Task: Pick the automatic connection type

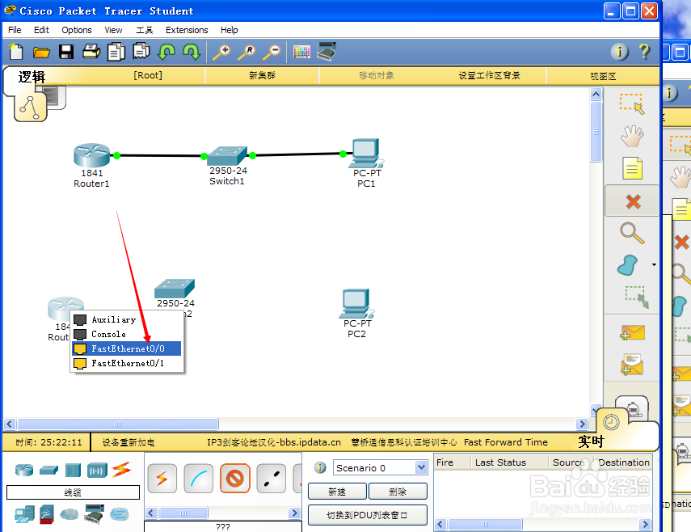Action: pyautogui.click(x=162, y=478)
